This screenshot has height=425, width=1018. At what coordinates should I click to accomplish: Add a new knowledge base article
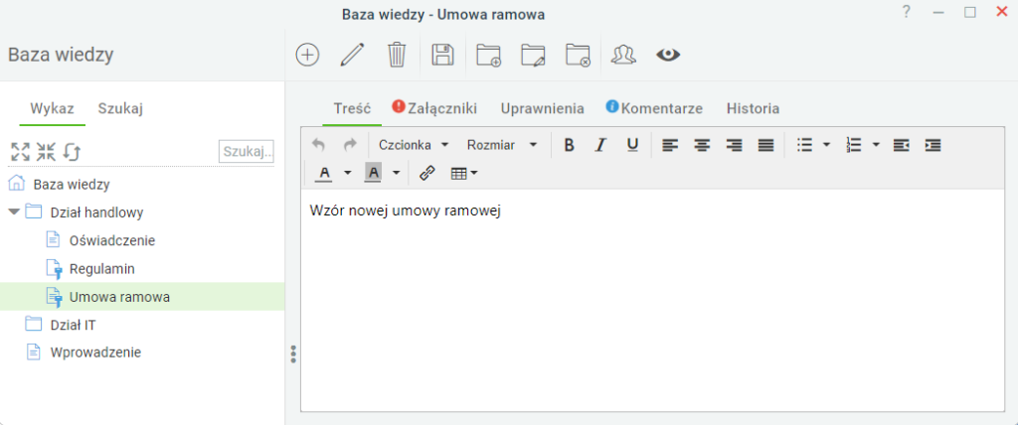click(307, 55)
